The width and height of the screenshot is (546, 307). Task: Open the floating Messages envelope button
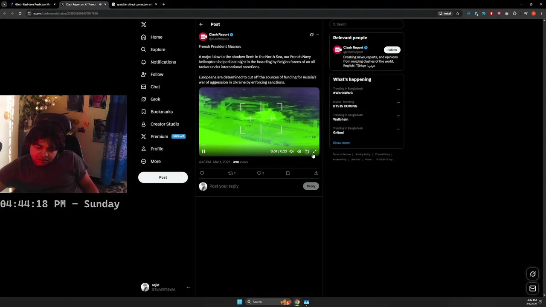tap(533, 289)
